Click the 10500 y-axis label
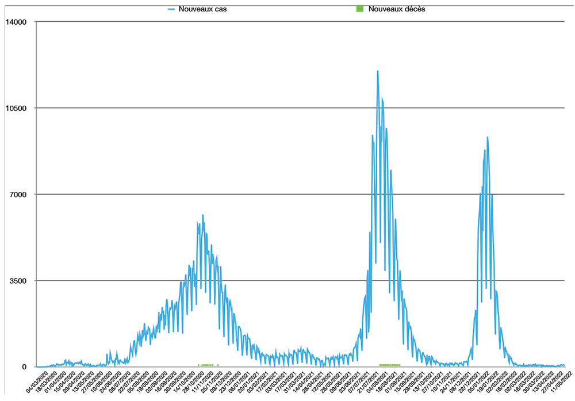This screenshot has height=401, width=575. click(x=16, y=108)
